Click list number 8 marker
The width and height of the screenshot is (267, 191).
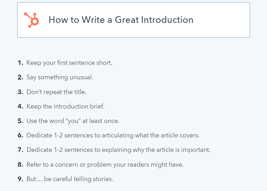pyautogui.click(x=20, y=165)
